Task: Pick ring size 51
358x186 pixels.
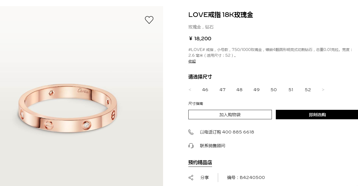Action: click(x=291, y=90)
